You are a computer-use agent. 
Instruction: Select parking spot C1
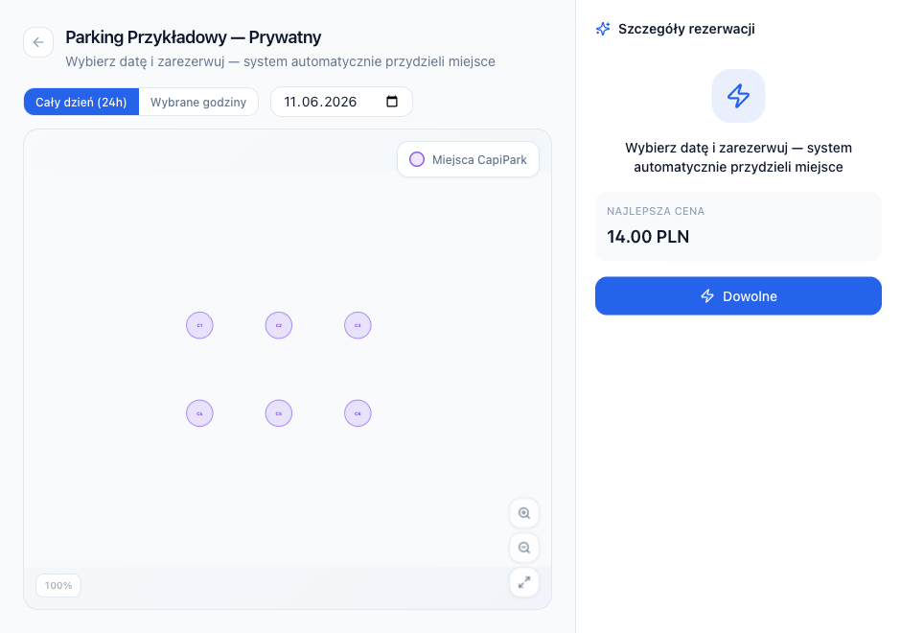coord(199,325)
